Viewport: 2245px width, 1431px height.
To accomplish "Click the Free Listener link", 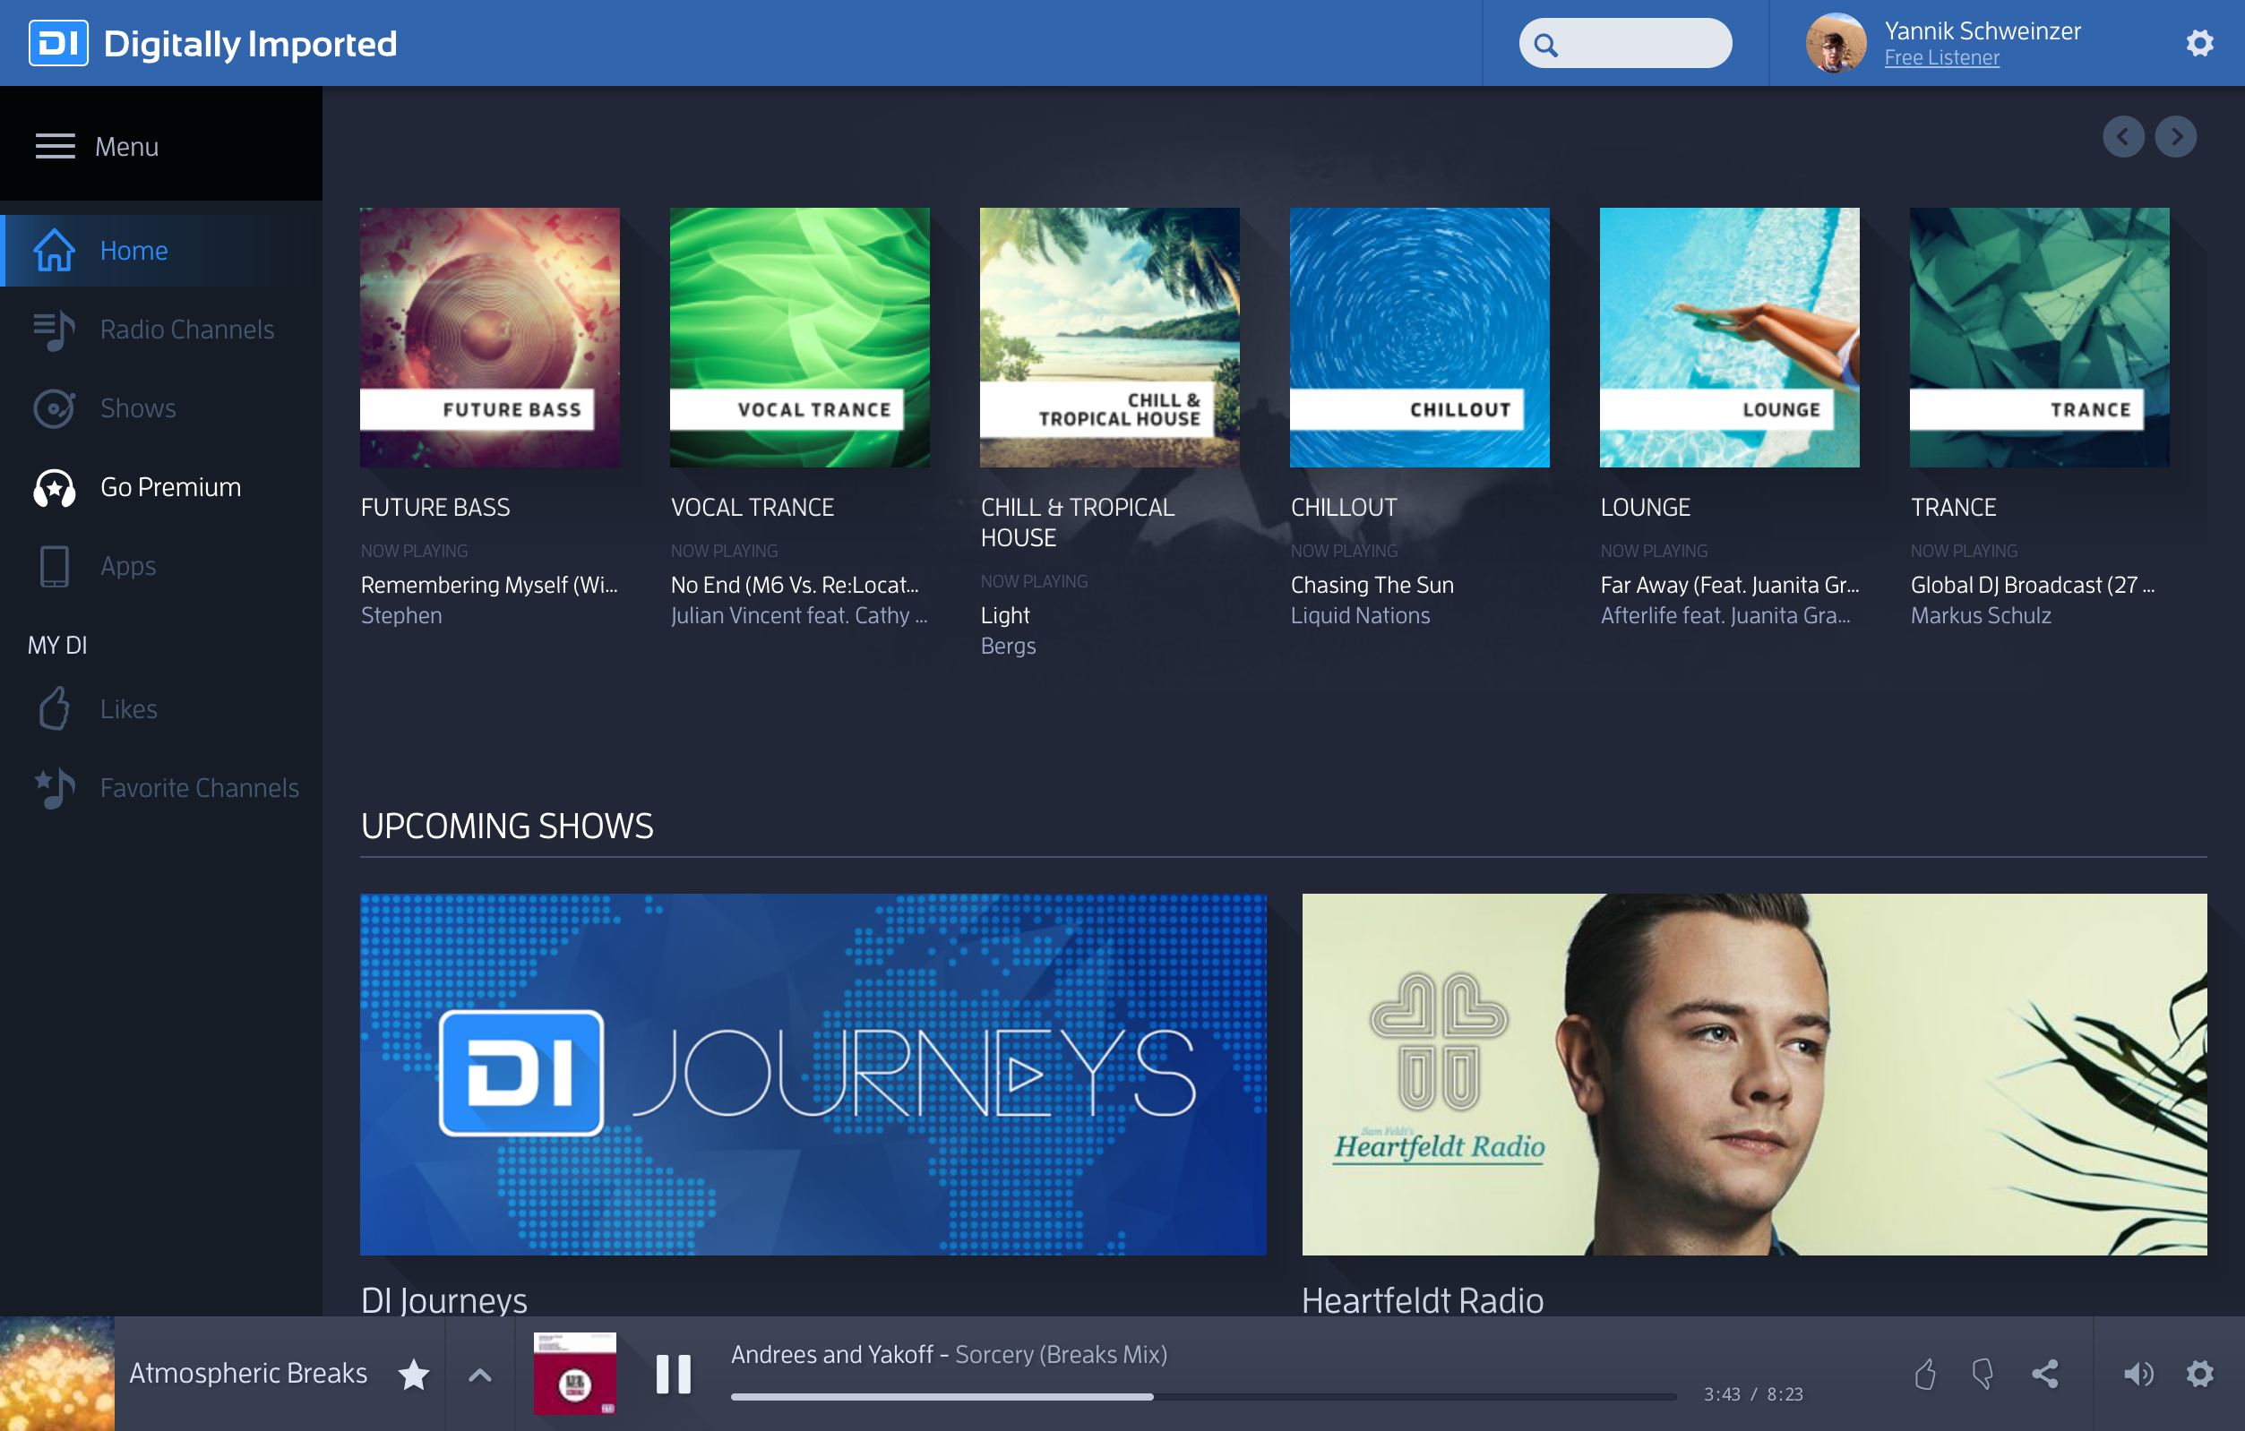I will (1941, 58).
